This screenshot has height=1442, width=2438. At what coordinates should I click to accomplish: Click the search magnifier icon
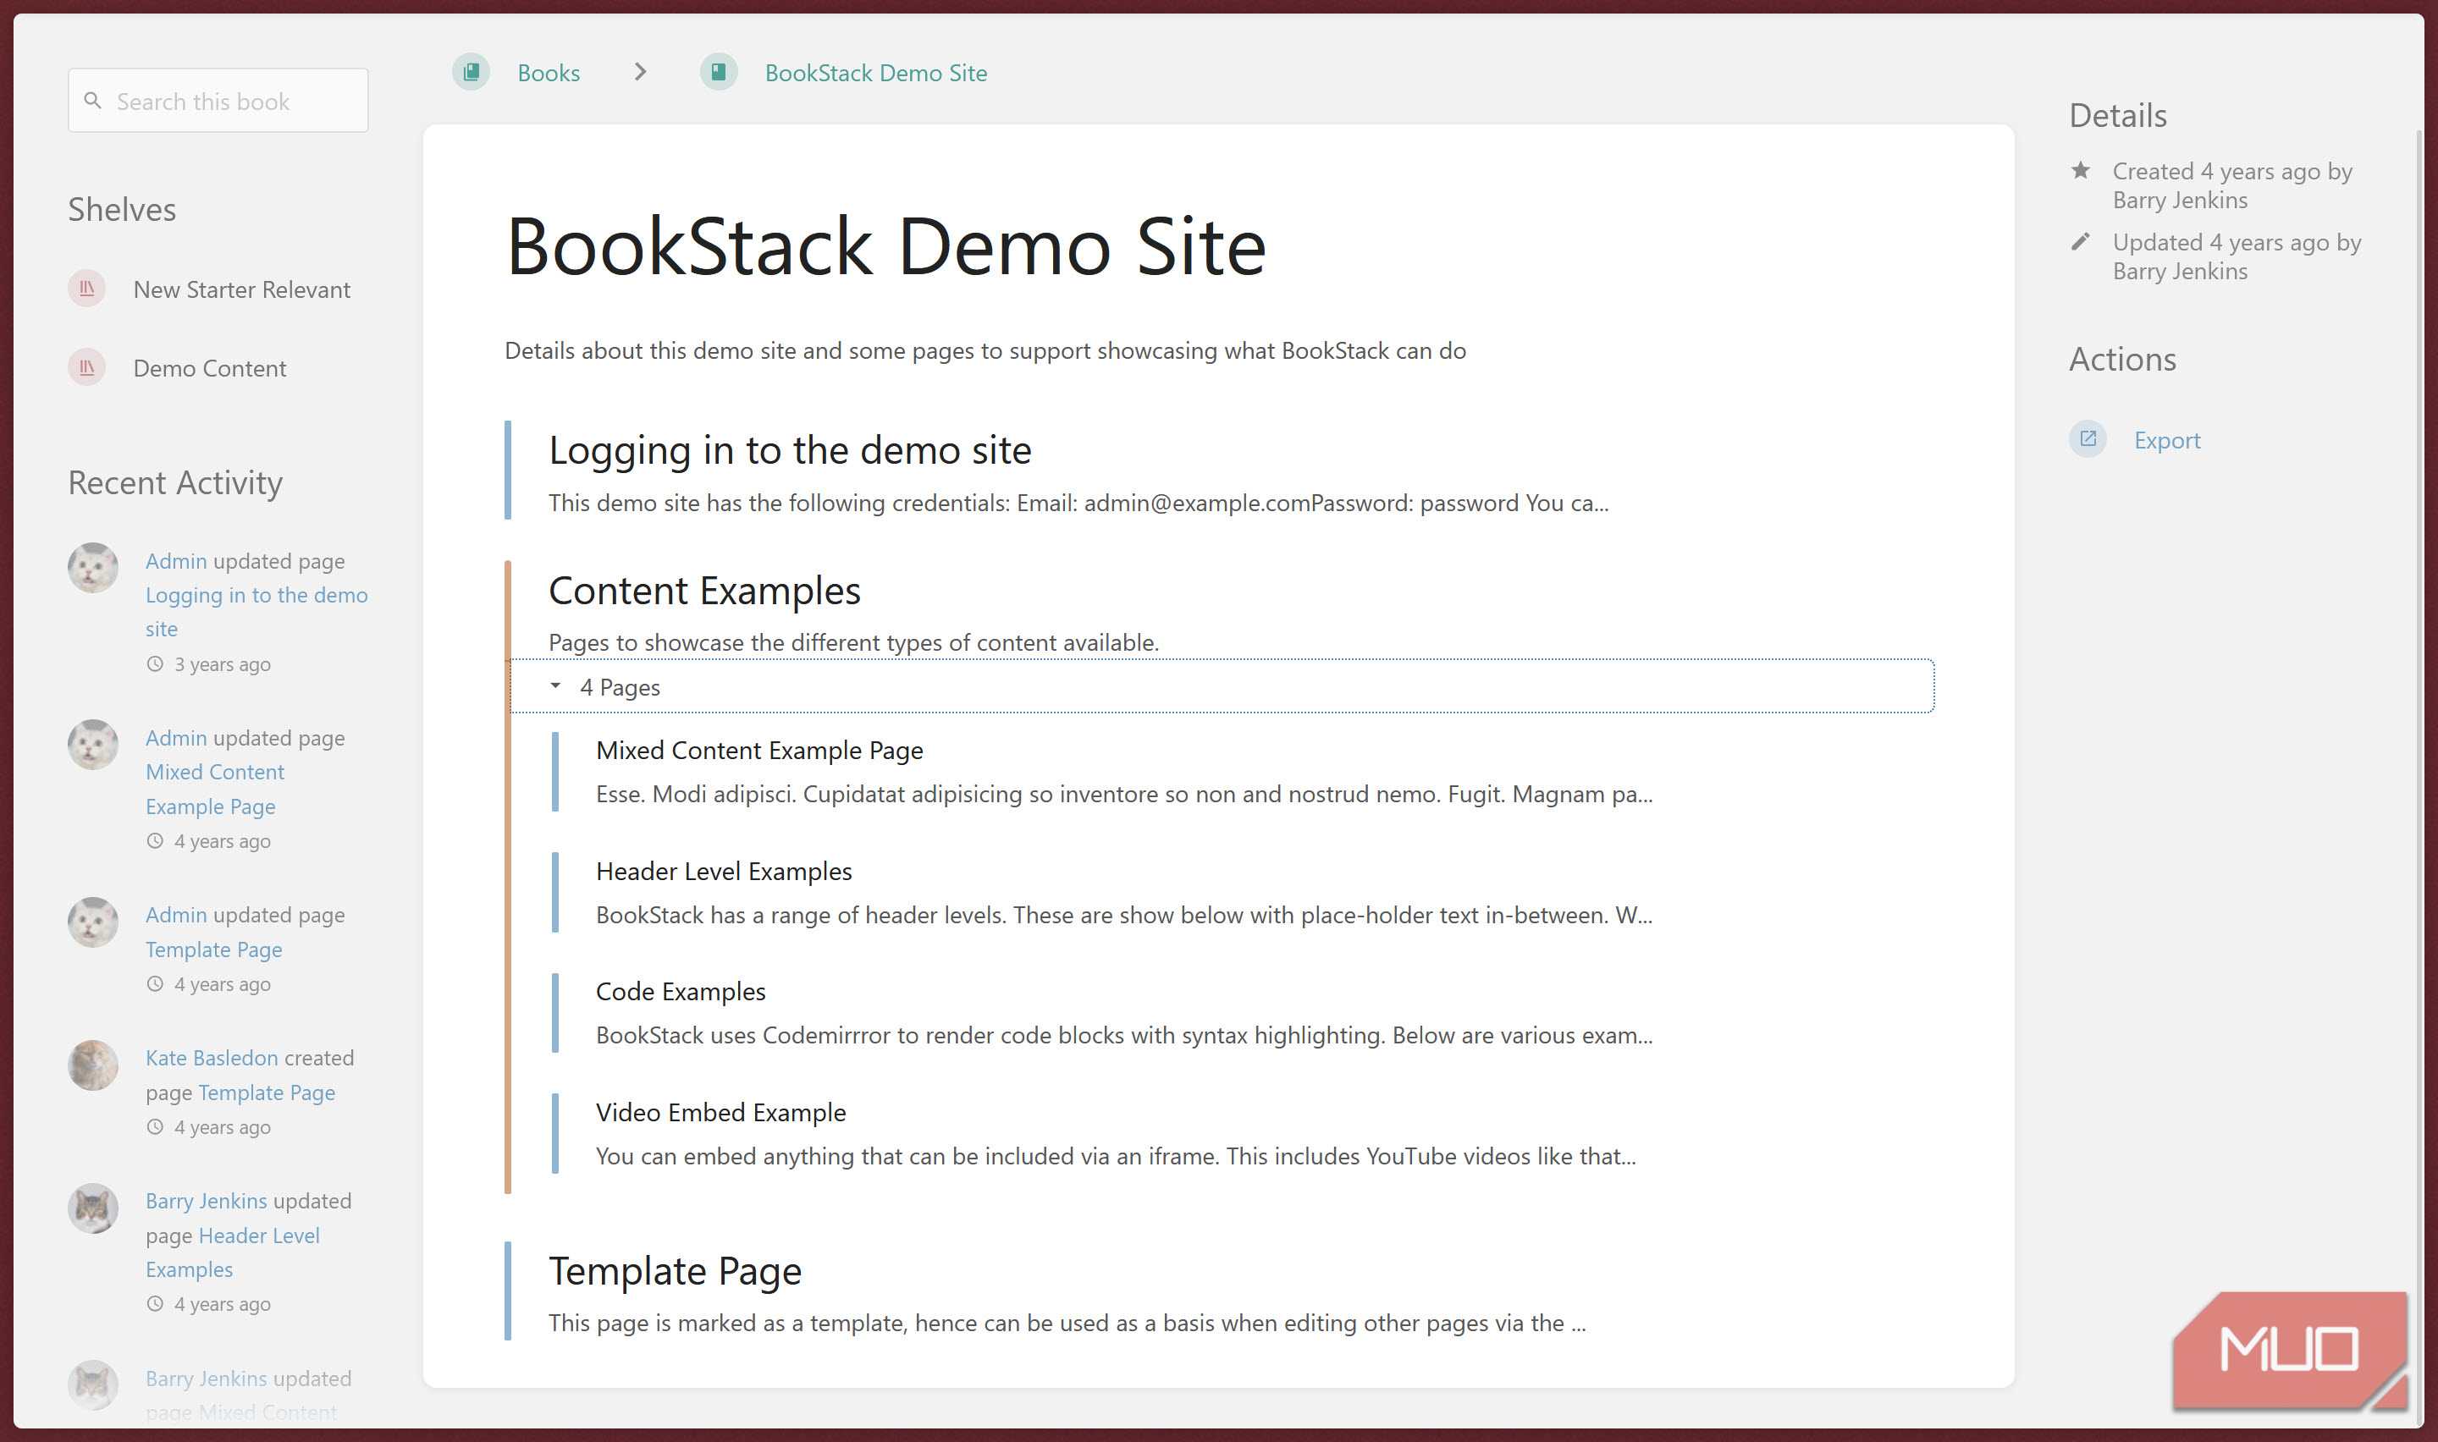click(x=93, y=100)
